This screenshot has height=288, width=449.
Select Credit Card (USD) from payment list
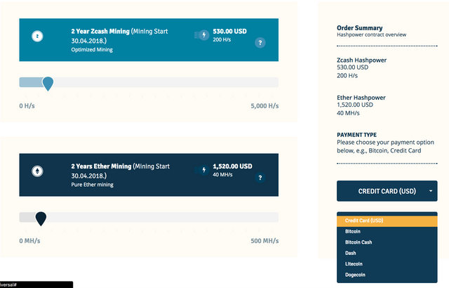point(387,221)
